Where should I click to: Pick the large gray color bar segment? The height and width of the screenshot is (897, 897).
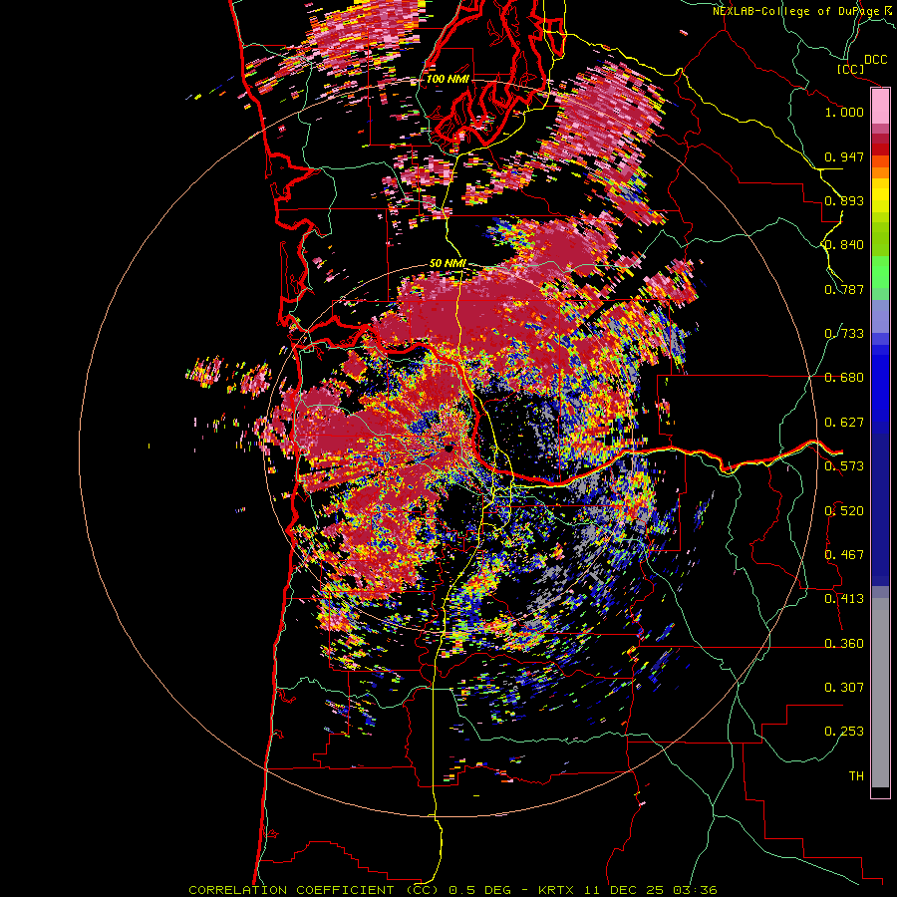point(880,694)
